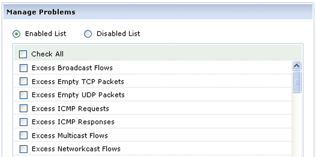Select the Excess ICMP Responses checkbox
The width and height of the screenshot is (316, 157).
pyautogui.click(x=23, y=122)
